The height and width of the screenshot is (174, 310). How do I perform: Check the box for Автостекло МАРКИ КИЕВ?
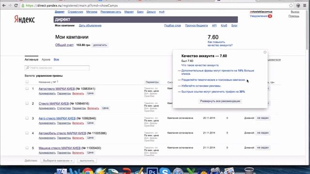27,88
